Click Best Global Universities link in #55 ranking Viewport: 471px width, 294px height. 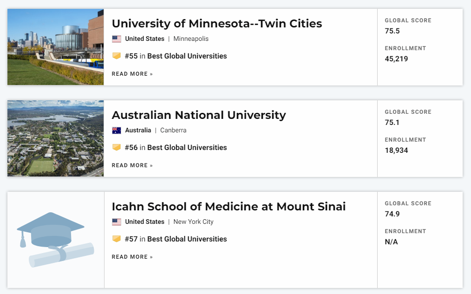[x=187, y=56]
